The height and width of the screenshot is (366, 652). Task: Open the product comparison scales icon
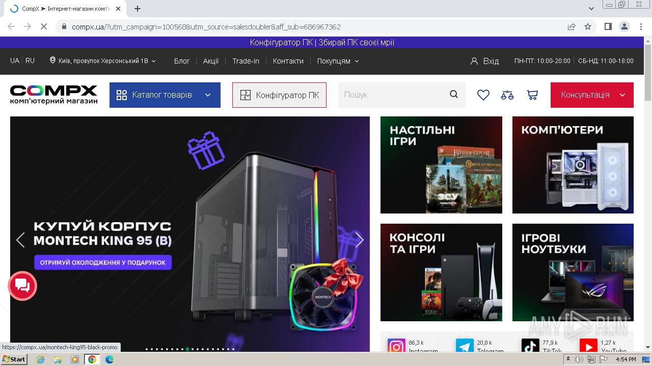507,95
